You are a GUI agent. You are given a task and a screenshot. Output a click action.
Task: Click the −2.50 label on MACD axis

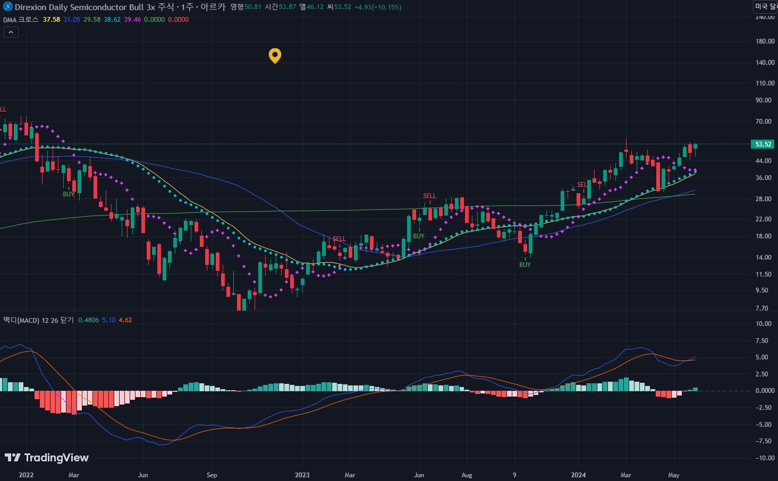pos(764,408)
